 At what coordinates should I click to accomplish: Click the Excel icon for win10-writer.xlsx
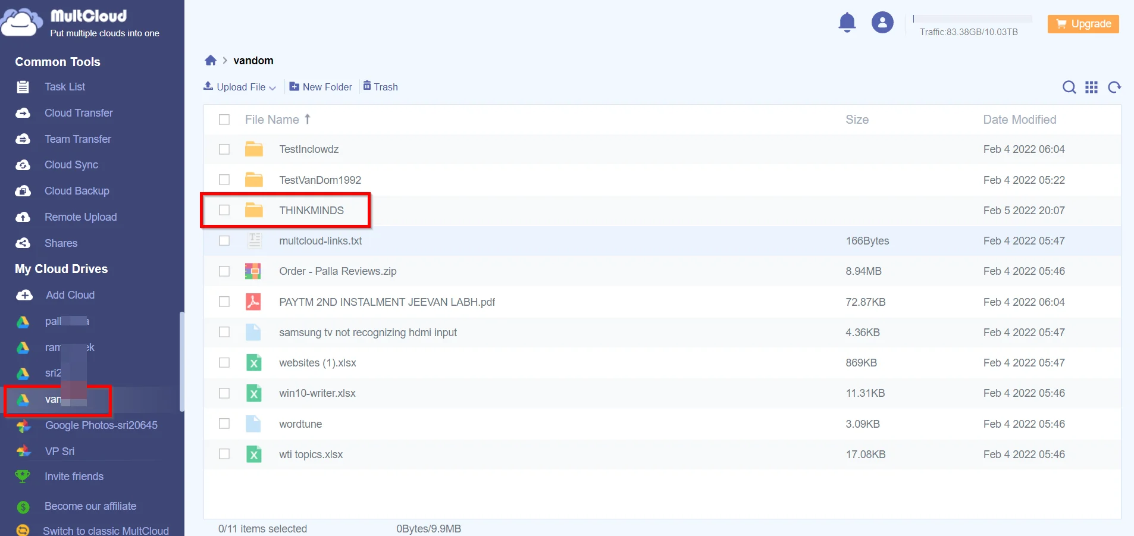click(254, 393)
